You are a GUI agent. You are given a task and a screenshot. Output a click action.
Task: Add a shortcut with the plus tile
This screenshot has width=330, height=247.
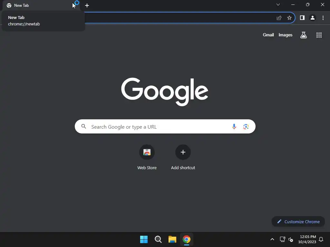(183, 157)
